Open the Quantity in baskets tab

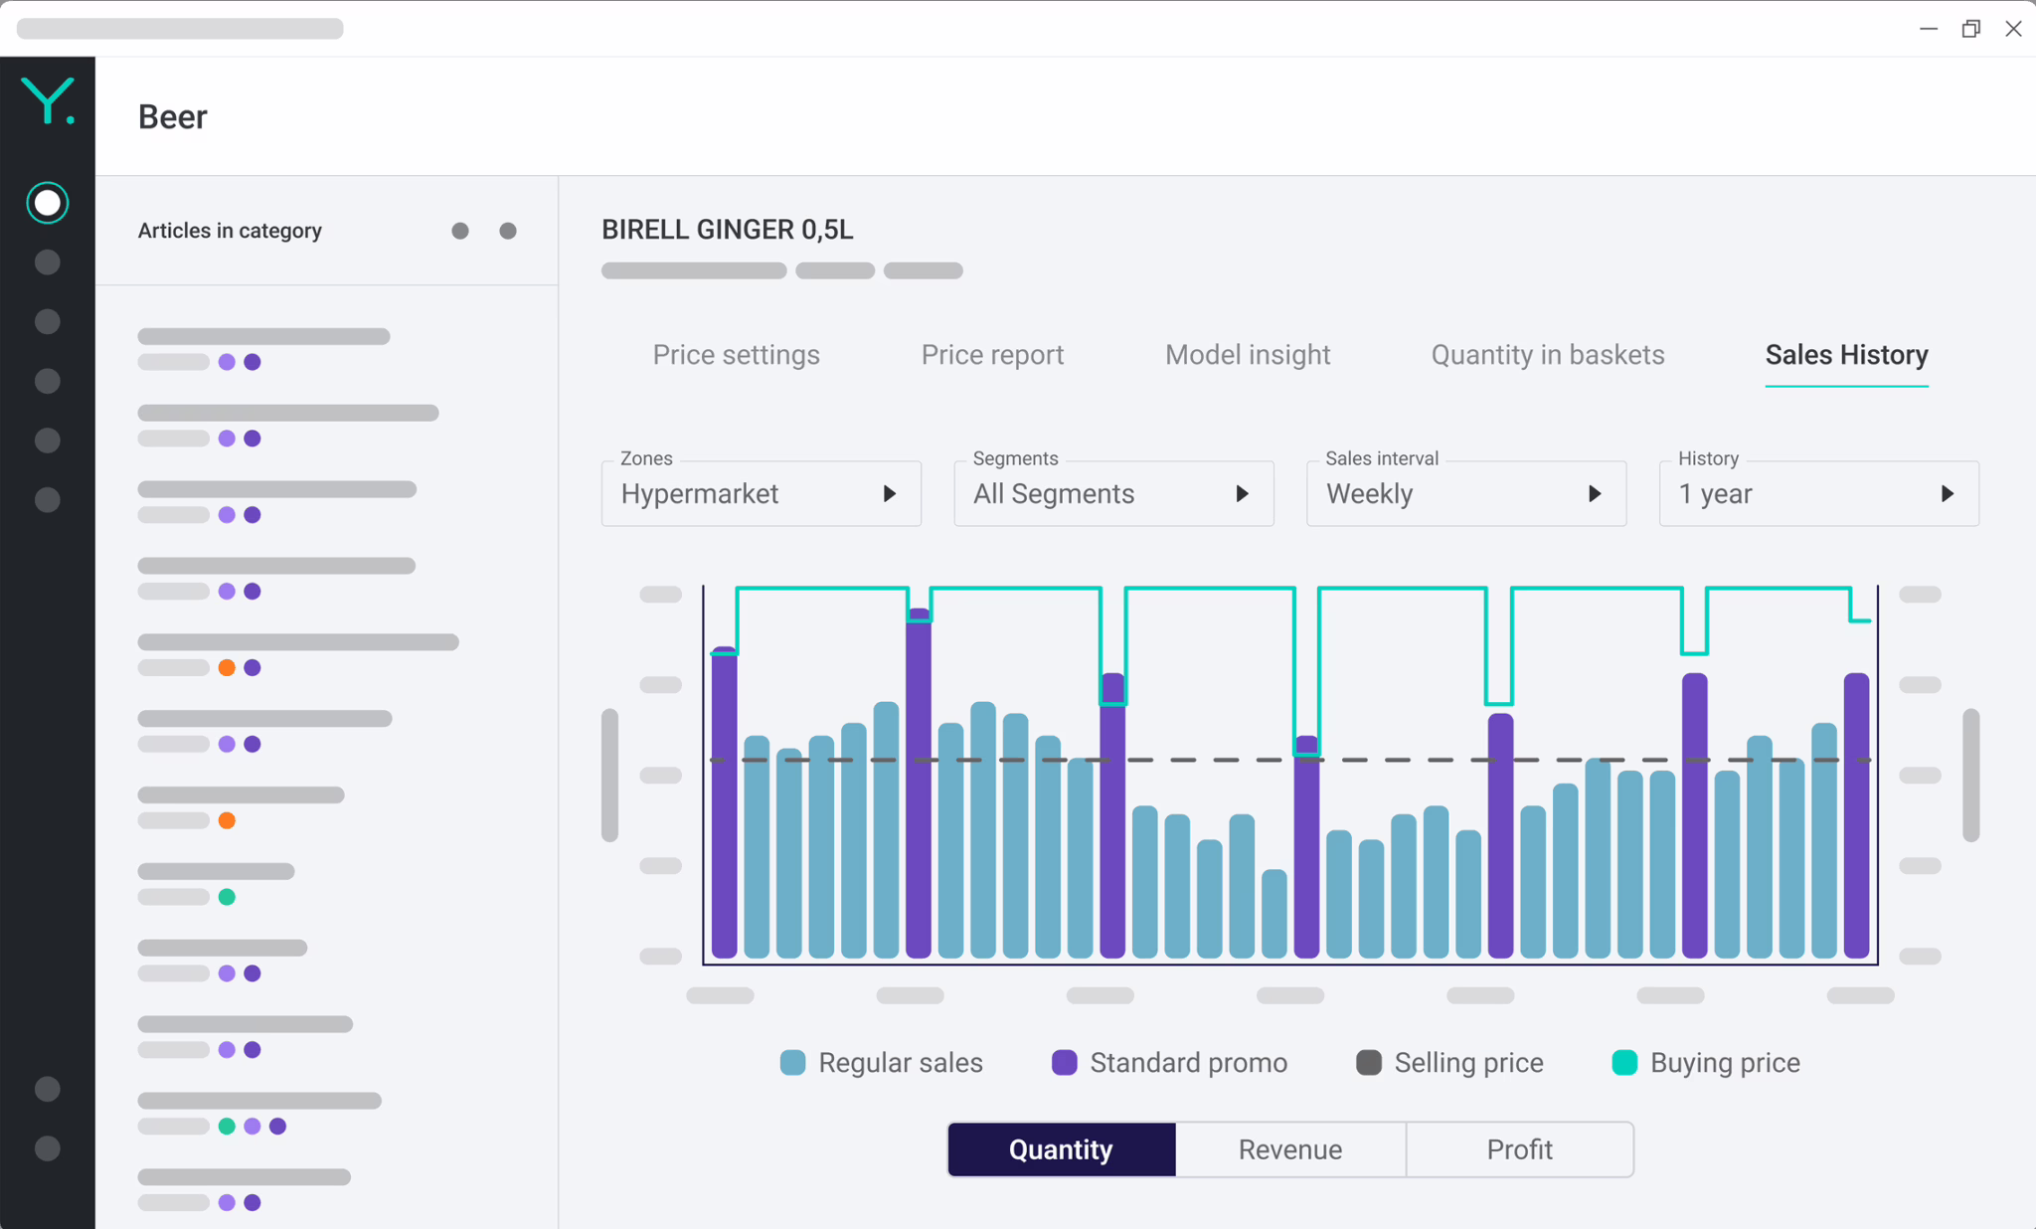click(1547, 354)
